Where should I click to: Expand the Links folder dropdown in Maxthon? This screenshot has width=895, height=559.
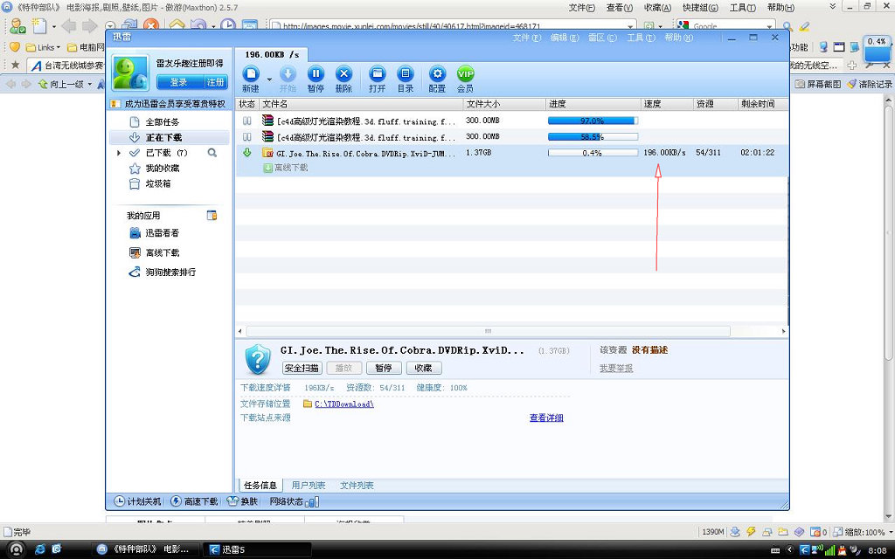pos(59,47)
